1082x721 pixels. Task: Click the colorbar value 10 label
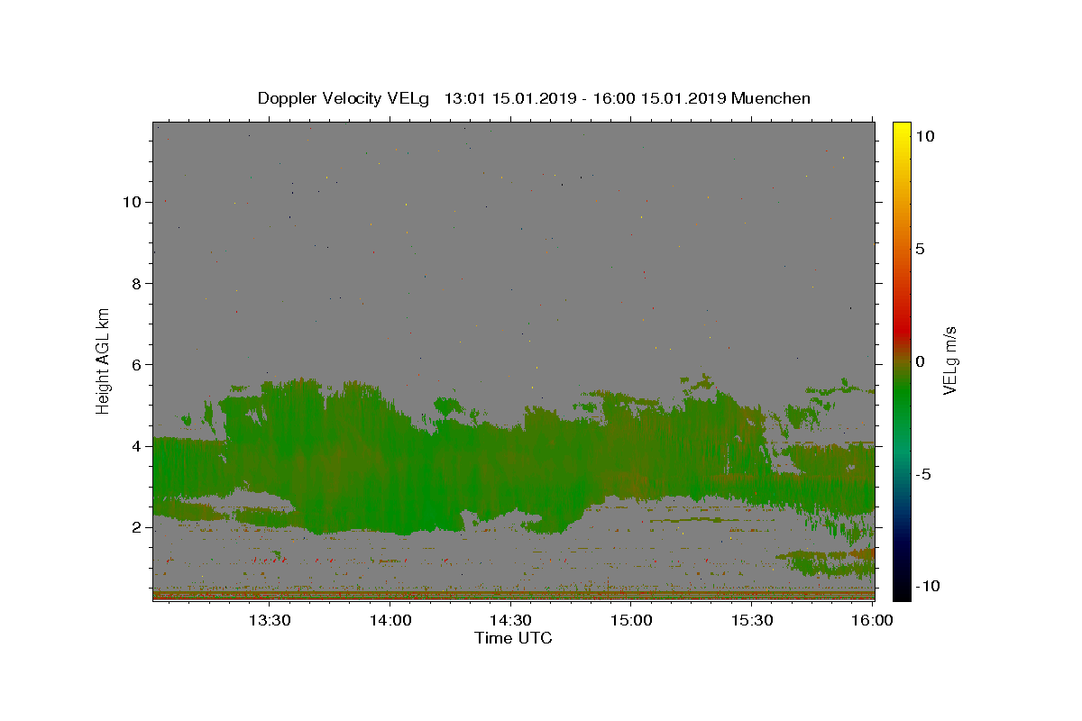924,136
